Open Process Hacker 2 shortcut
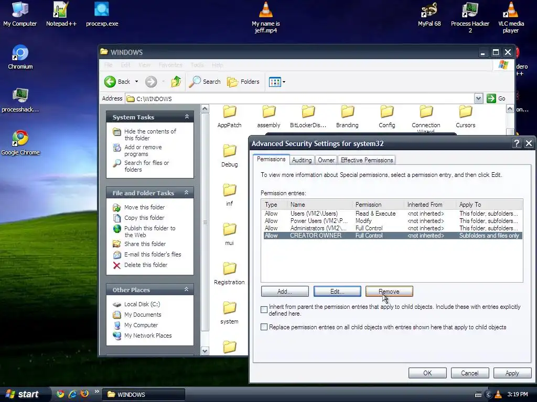537x402 pixels. 470,18
